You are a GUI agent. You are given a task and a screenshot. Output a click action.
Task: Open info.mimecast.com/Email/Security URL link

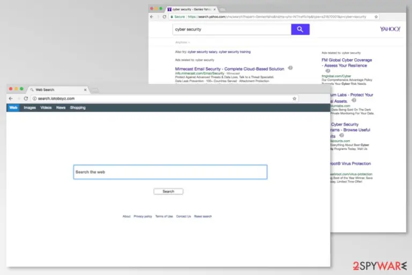(x=200, y=74)
